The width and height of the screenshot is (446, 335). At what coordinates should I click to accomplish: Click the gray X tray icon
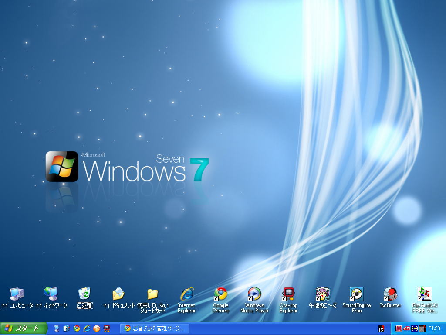pos(422,328)
